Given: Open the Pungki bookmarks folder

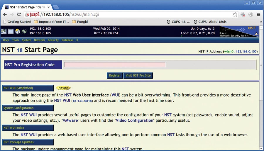Looking at the screenshot, I should tap(80, 22).
